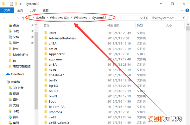
Task: Expand the chevron after 此电脑 breadcrumb
Action: [47, 18]
